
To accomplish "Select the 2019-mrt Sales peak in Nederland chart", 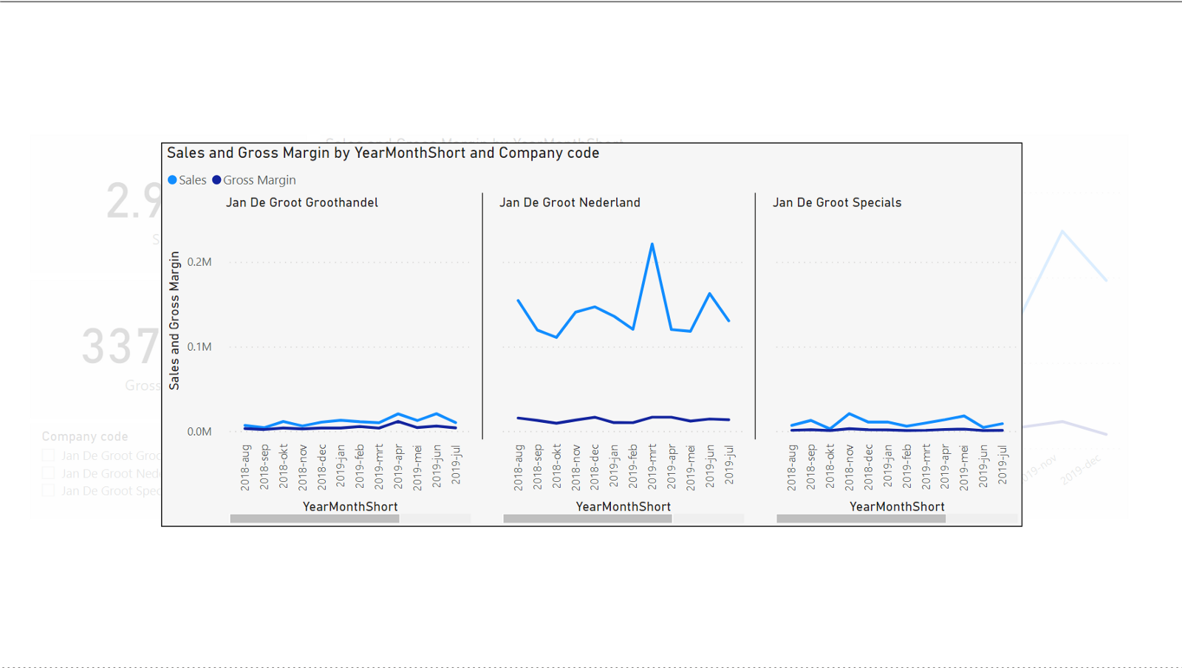I will [652, 244].
